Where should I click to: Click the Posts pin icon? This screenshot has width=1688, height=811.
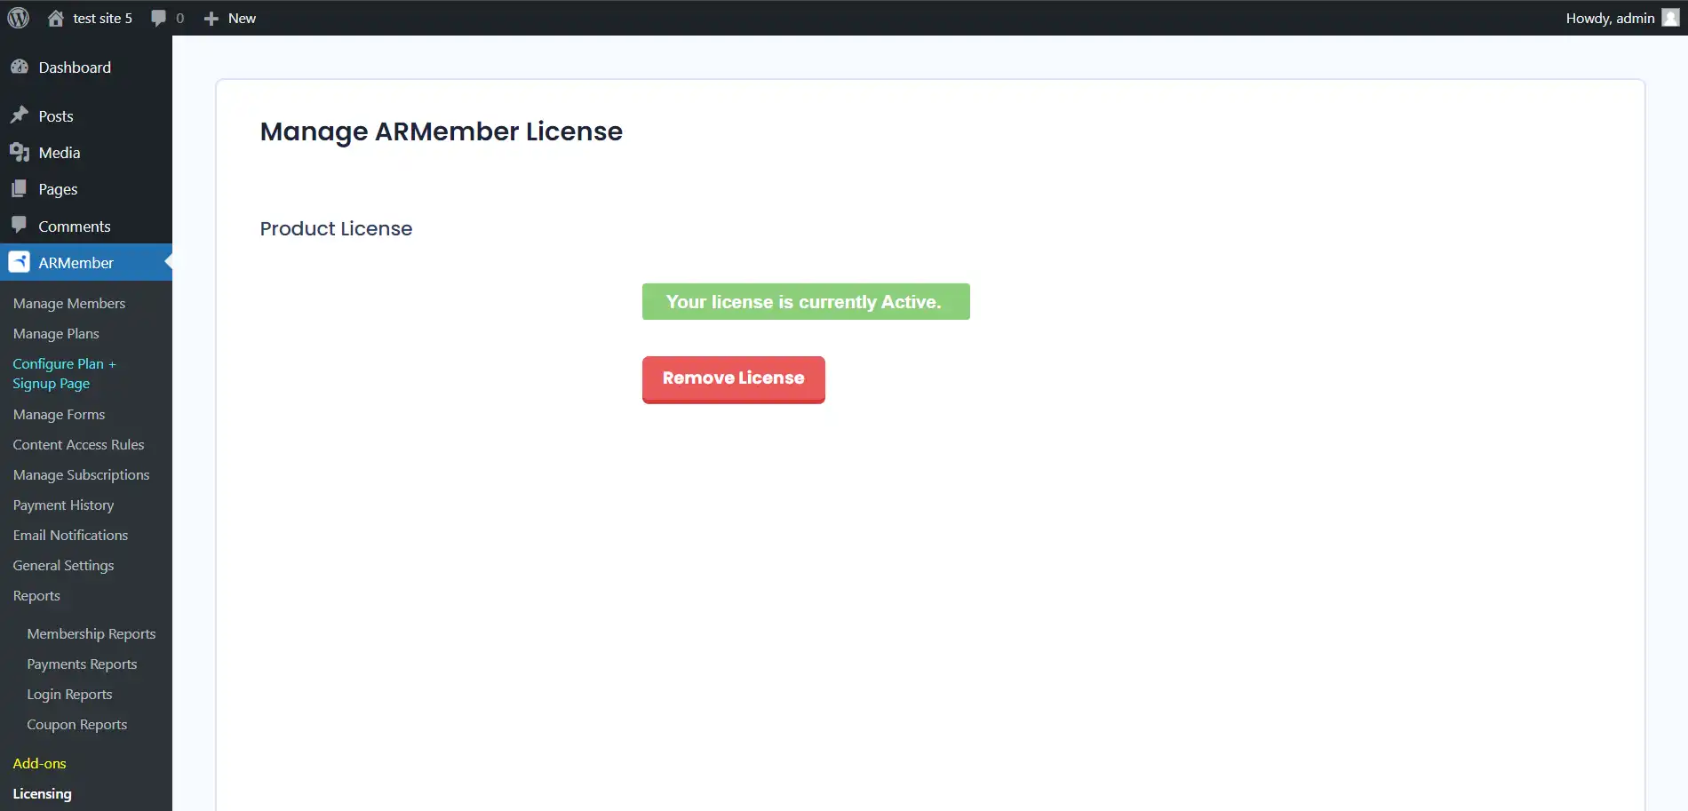[x=20, y=115]
